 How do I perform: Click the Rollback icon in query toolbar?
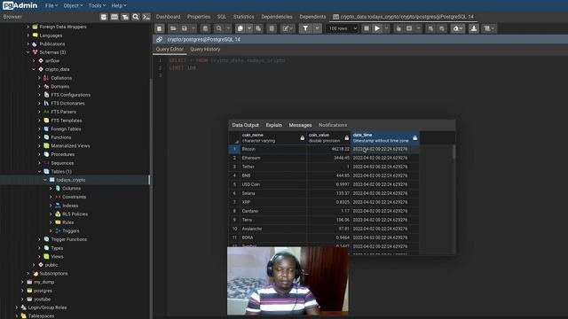[x=442, y=28]
